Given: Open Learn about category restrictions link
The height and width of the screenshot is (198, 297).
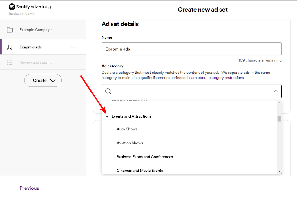Looking at the screenshot, I should tap(215, 78).
